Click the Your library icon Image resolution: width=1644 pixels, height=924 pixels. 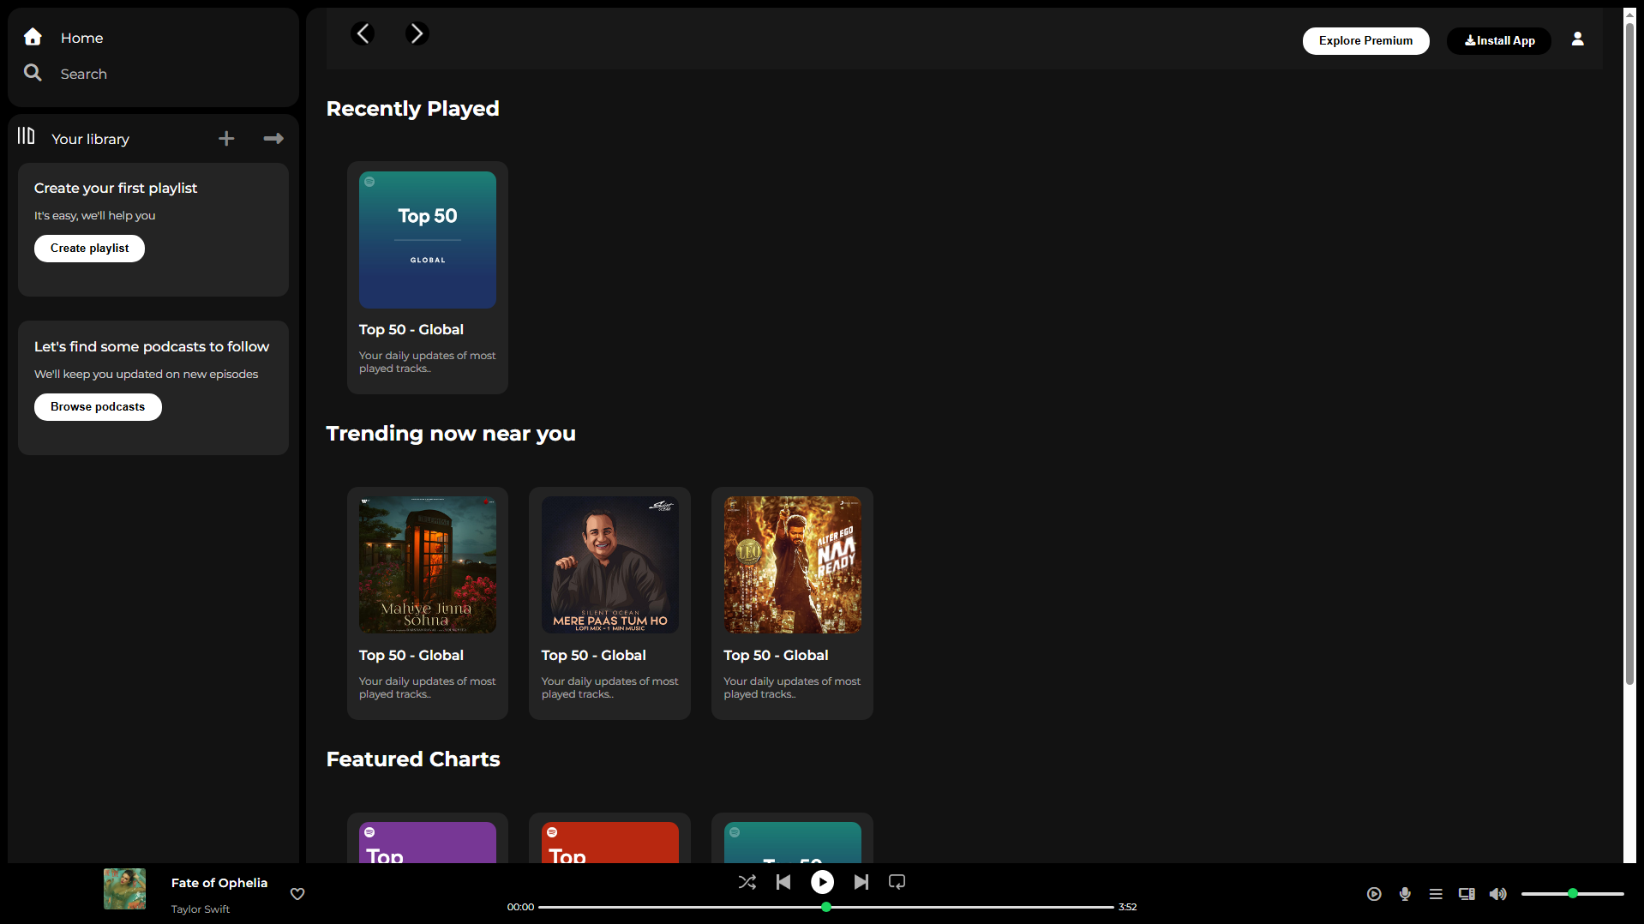pyautogui.click(x=27, y=136)
